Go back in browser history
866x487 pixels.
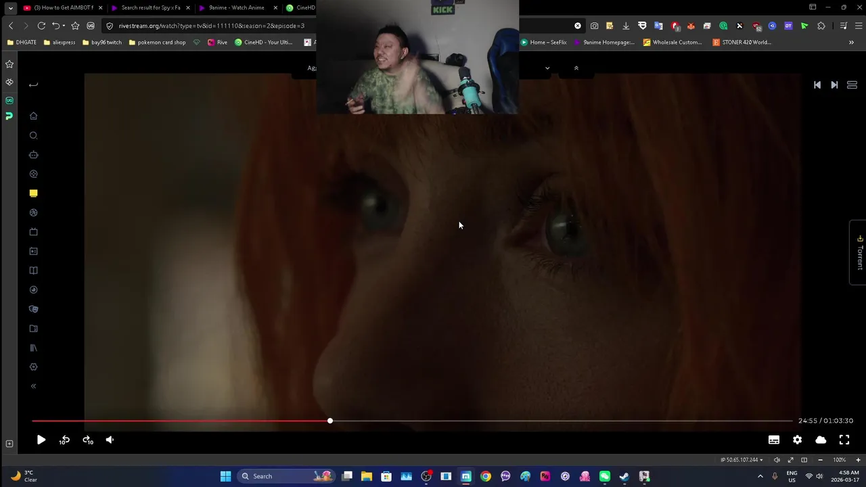pos(11,26)
